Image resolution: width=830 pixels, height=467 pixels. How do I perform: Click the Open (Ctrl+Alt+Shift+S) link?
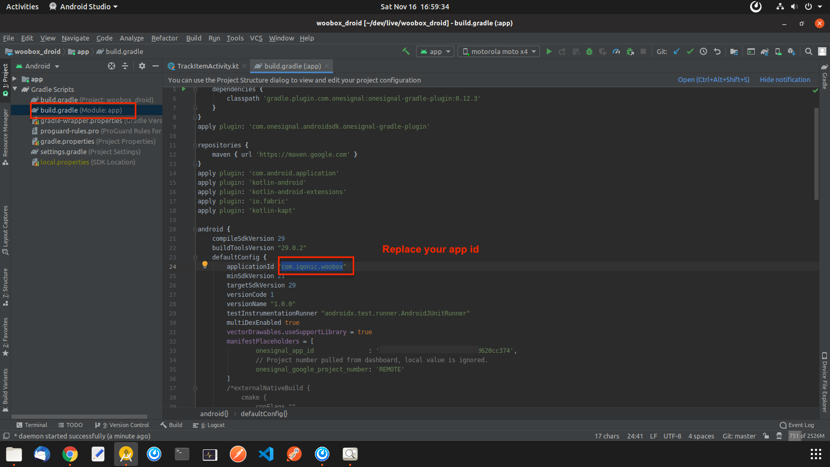tap(713, 79)
